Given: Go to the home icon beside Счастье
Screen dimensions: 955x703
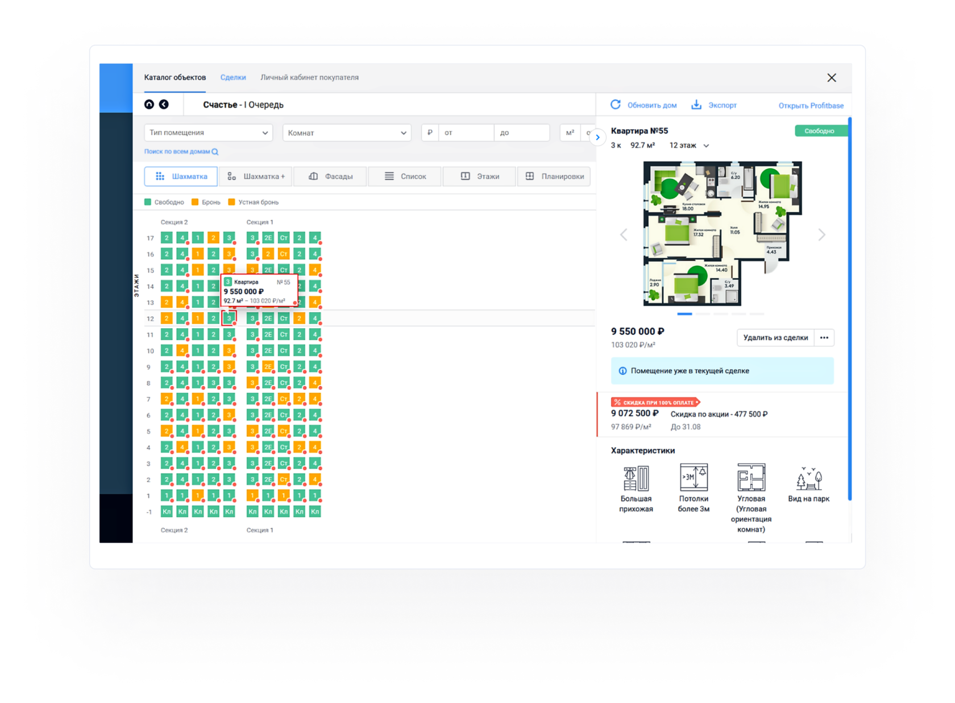Looking at the screenshot, I should (149, 105).
